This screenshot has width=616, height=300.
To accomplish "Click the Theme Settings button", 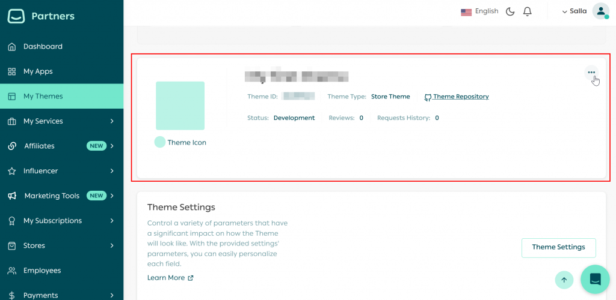I will (x=558, y=247).
